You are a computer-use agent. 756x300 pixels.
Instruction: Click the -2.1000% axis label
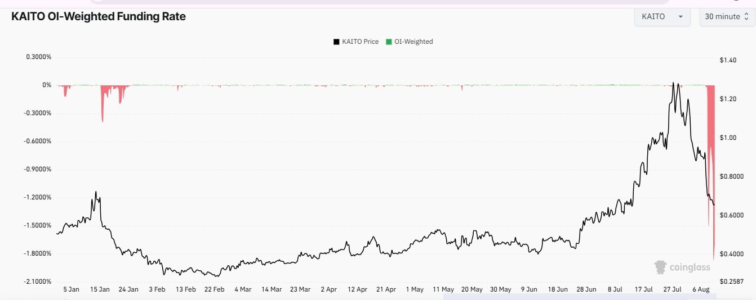click(x=38, y=282)
